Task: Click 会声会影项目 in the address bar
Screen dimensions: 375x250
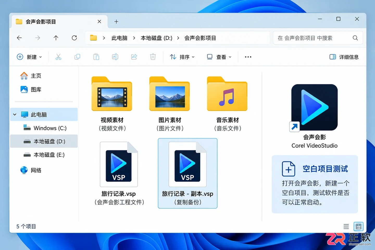Action: coord(200,38)
